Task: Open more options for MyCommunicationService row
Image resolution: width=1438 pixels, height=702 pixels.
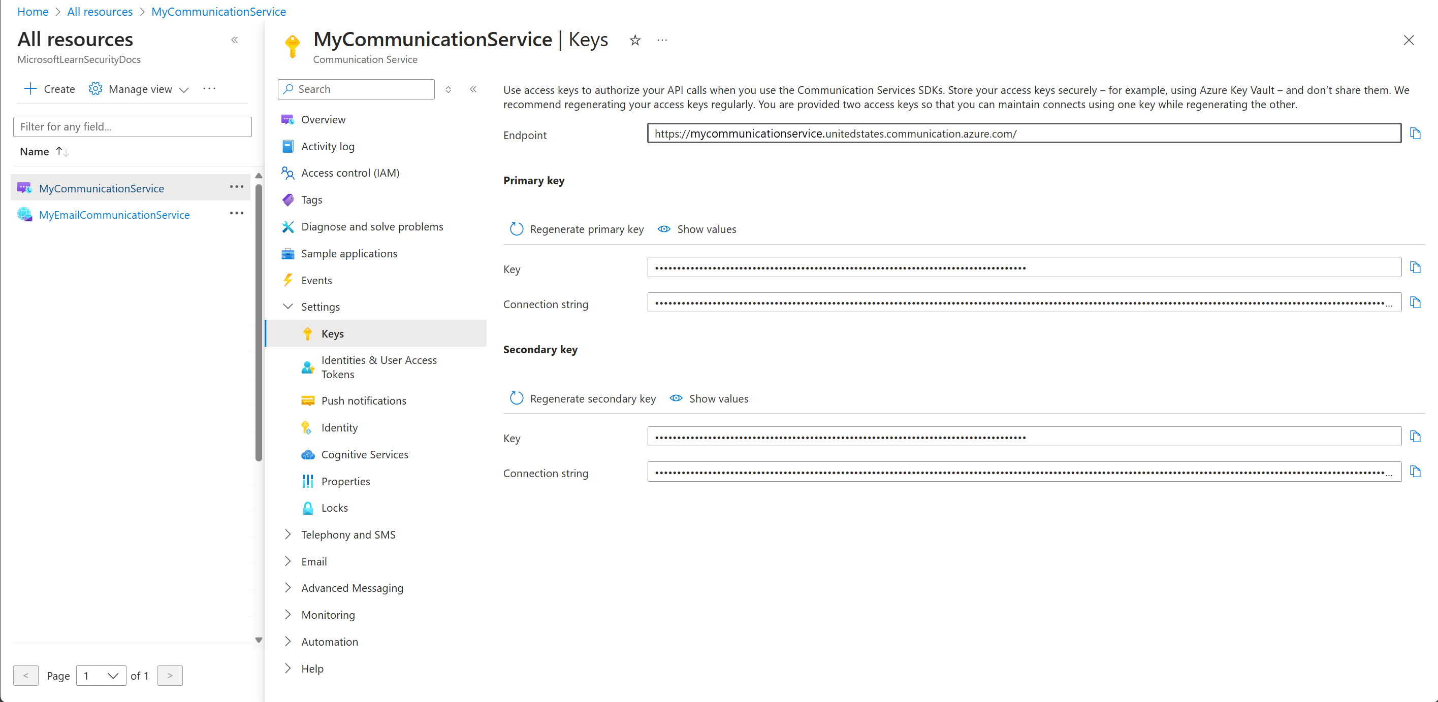Action: coord(237,187)
